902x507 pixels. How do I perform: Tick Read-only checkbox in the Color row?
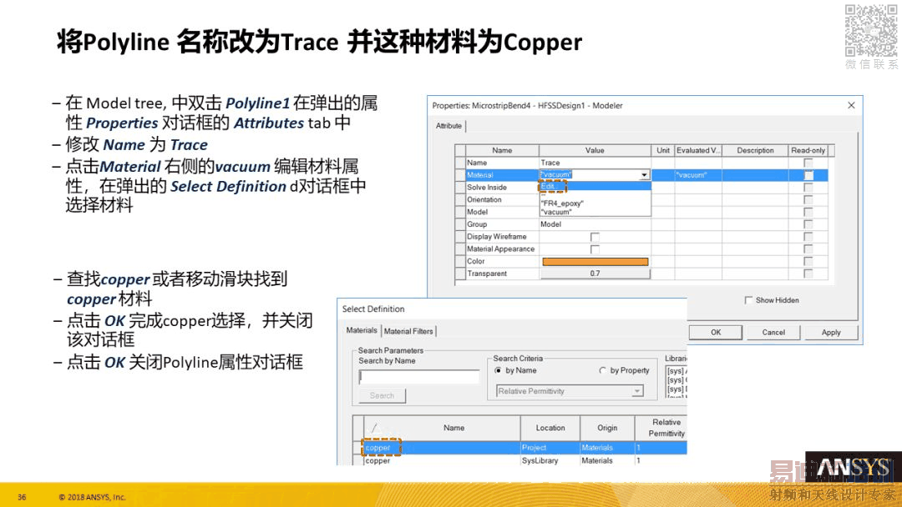pyautogui.click(x=808, y=261)
